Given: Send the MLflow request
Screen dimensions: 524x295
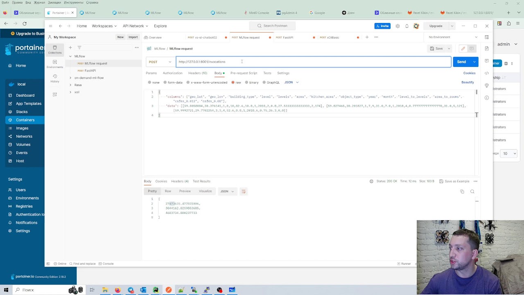Looking at the screenshot, I should click(x=461, y=62).
